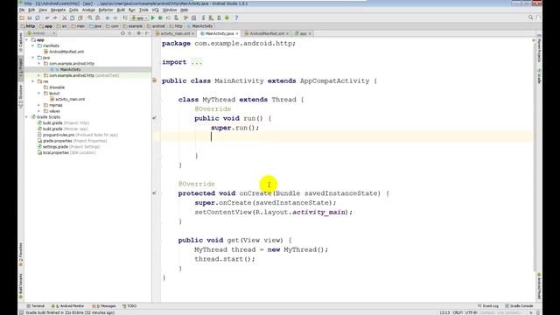The image size is (560, 315).
Task: Click the Make Project build icon
Action: pyautogui.click(x=125, y=17)
